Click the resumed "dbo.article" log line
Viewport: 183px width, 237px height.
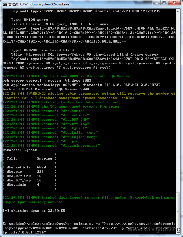[46, 115]
